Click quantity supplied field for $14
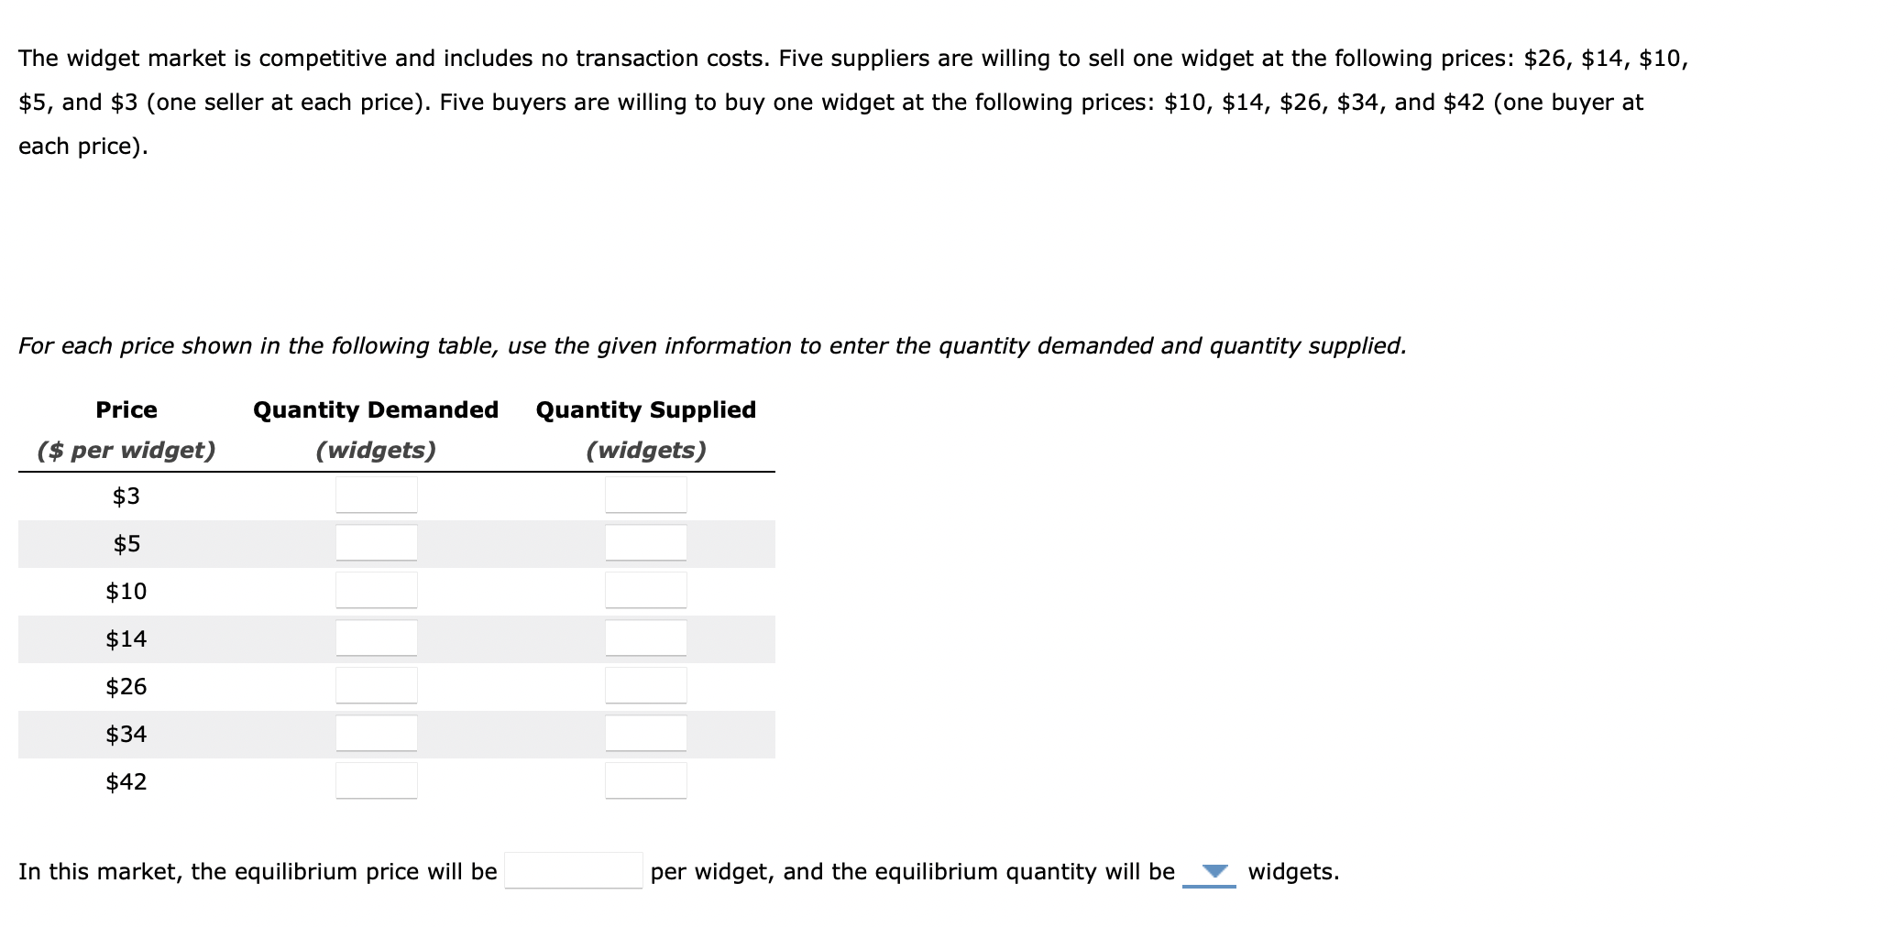 646,638
